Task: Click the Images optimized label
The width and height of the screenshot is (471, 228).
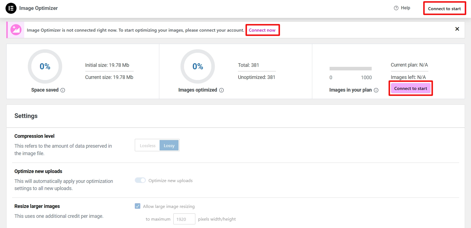Action: [198, 90]
